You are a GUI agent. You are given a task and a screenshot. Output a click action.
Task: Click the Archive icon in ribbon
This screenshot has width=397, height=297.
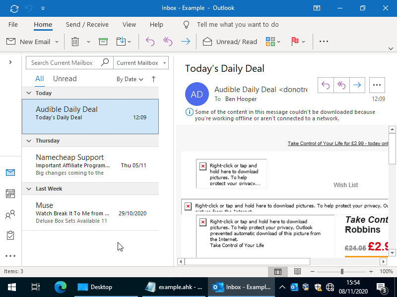(103, 42)
